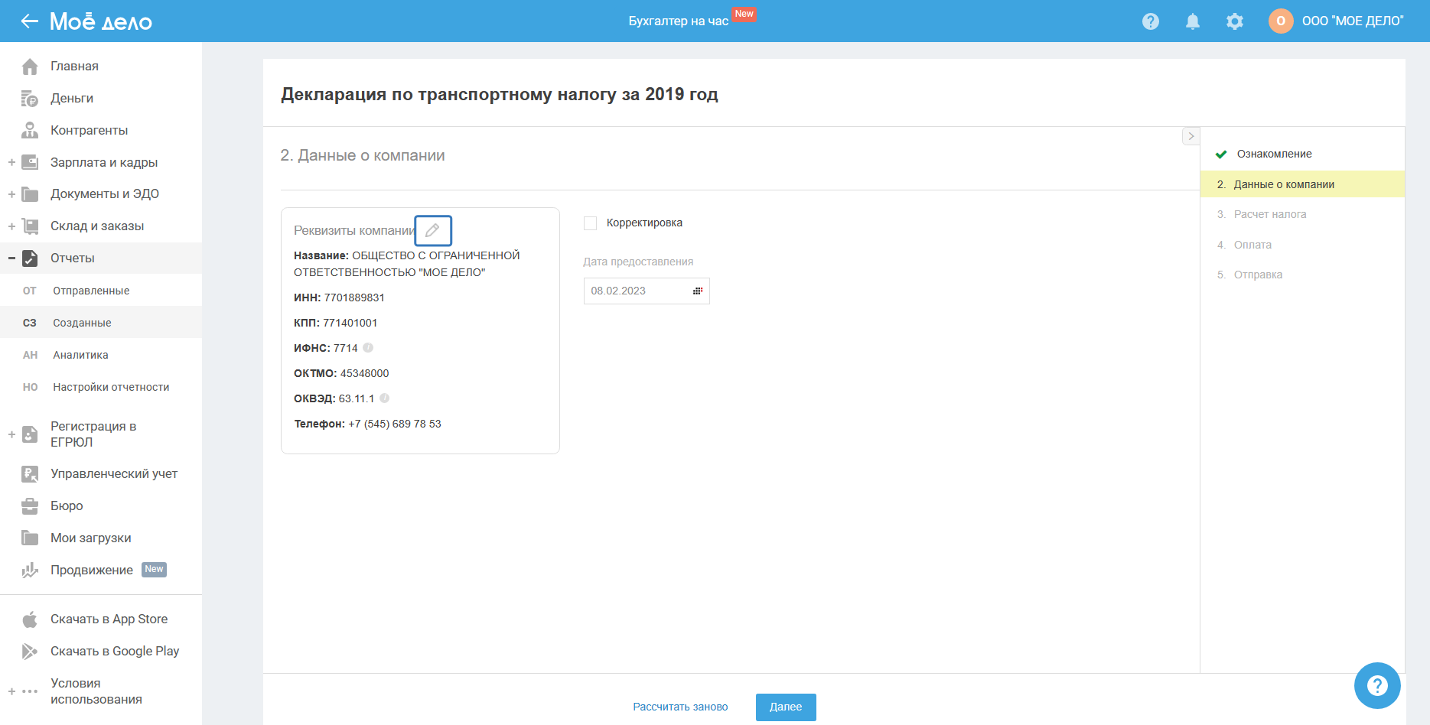Expand the Документы и ЭДО section
This screenshot has width=1430, height=725.
[11, 194]
